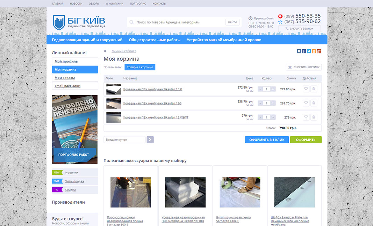Open Sikaplan 12 VGWT product link
The width and height of the screenshot is (373, 226).
[x=156, y=117]
